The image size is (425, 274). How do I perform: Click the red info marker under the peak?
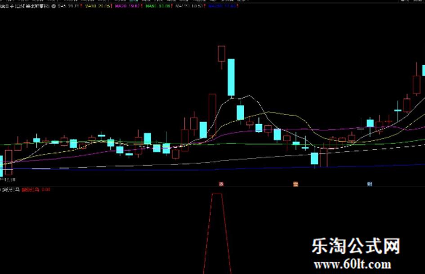[x=221, y=184]
